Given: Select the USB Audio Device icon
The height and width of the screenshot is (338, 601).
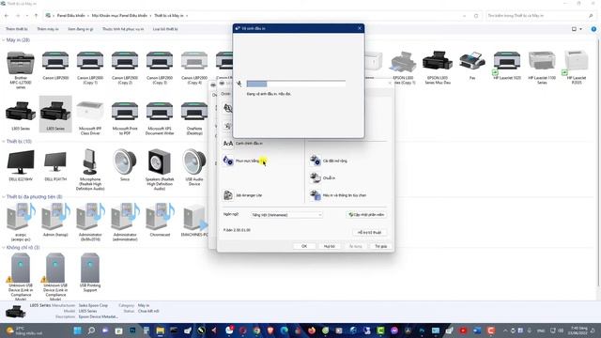Looking at the screenshot, I should [194, 168].
